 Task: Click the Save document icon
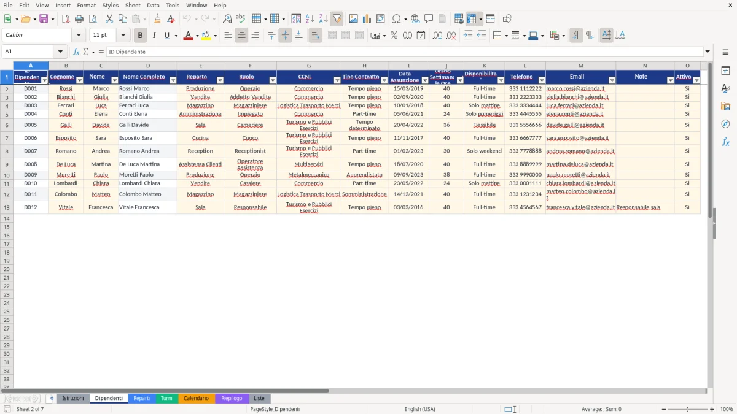tap(44, 19)
